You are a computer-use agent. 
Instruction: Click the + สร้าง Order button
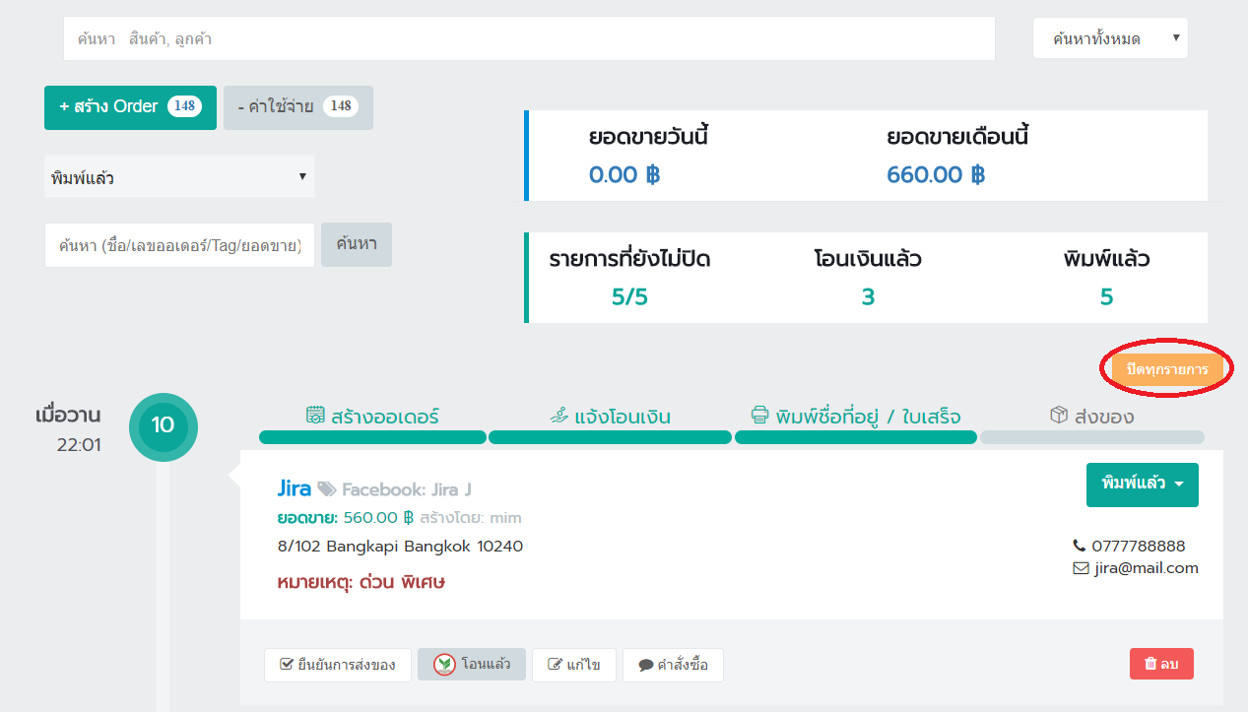(x=129, y=106)
